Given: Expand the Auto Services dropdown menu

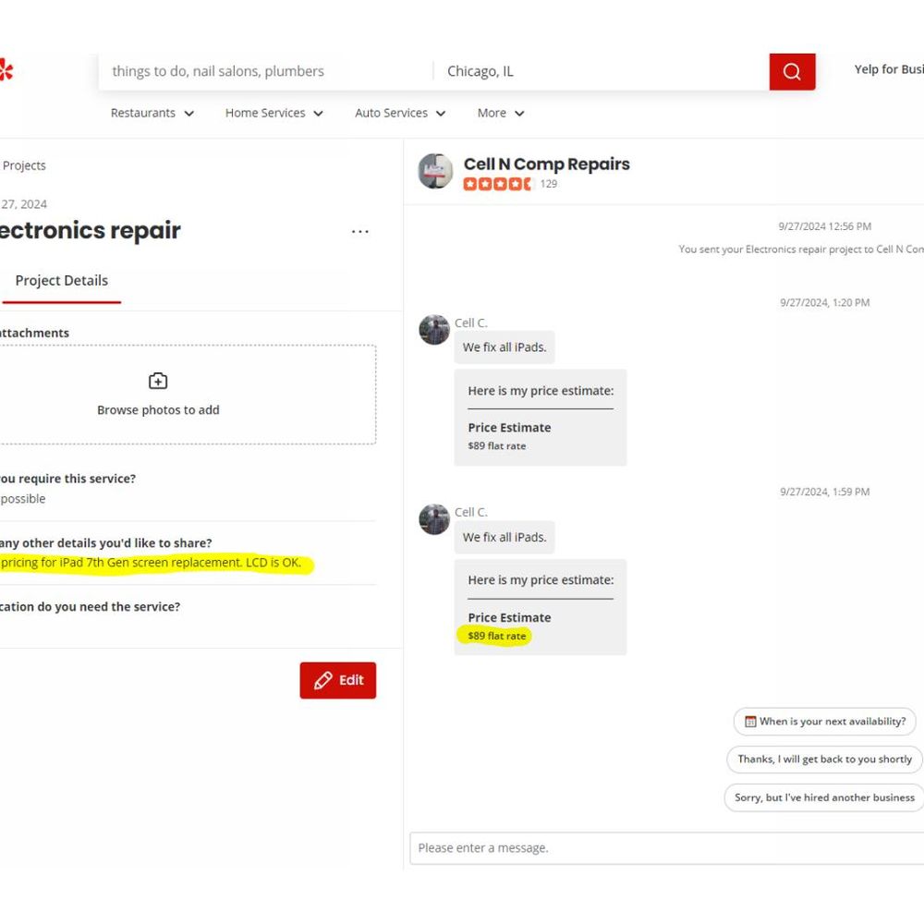Looking at the screenshot, I should [x=400, y=113].
